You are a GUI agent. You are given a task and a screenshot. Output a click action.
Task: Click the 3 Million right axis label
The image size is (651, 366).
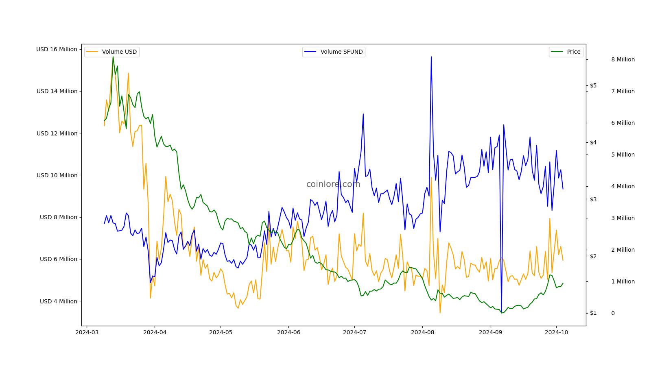tap(623, 218)
